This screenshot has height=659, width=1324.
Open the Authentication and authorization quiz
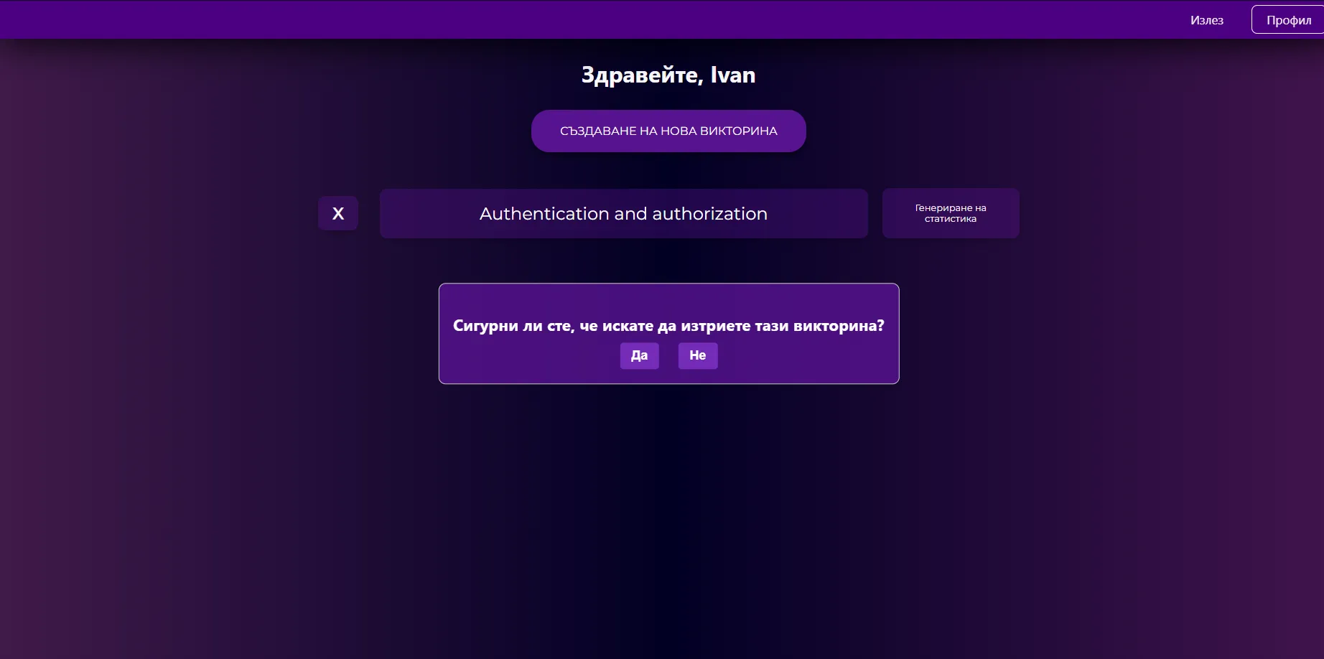pos(623,213)
